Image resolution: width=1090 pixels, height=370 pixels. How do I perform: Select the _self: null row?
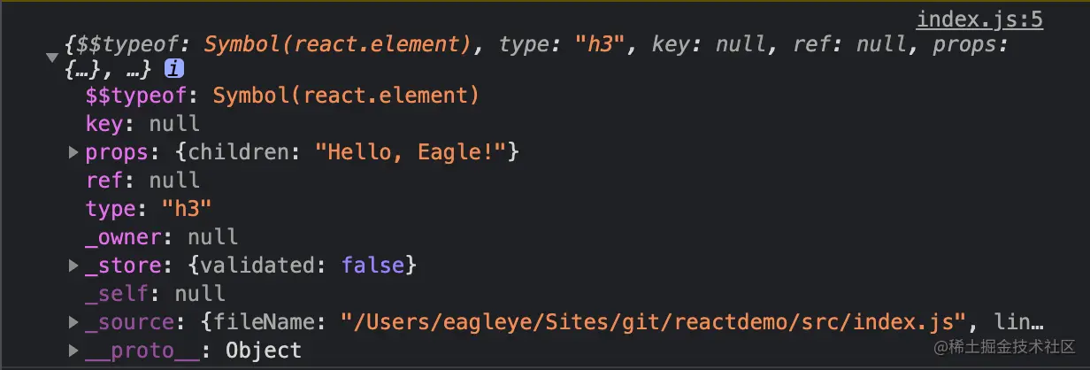(156, 293)
